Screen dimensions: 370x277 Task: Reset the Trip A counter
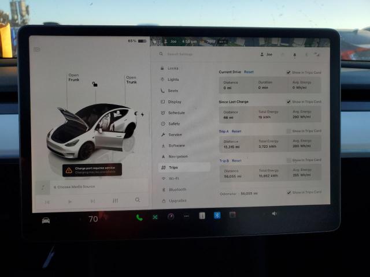236,132
